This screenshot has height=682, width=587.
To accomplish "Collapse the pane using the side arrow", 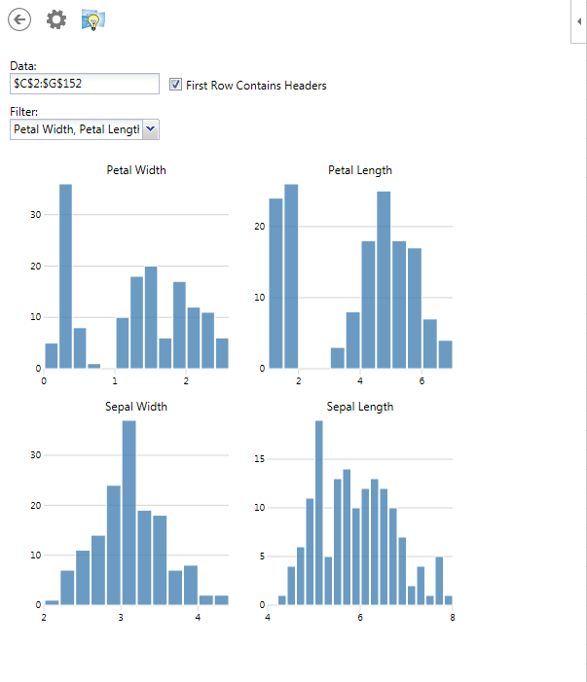I will (579, 19).
